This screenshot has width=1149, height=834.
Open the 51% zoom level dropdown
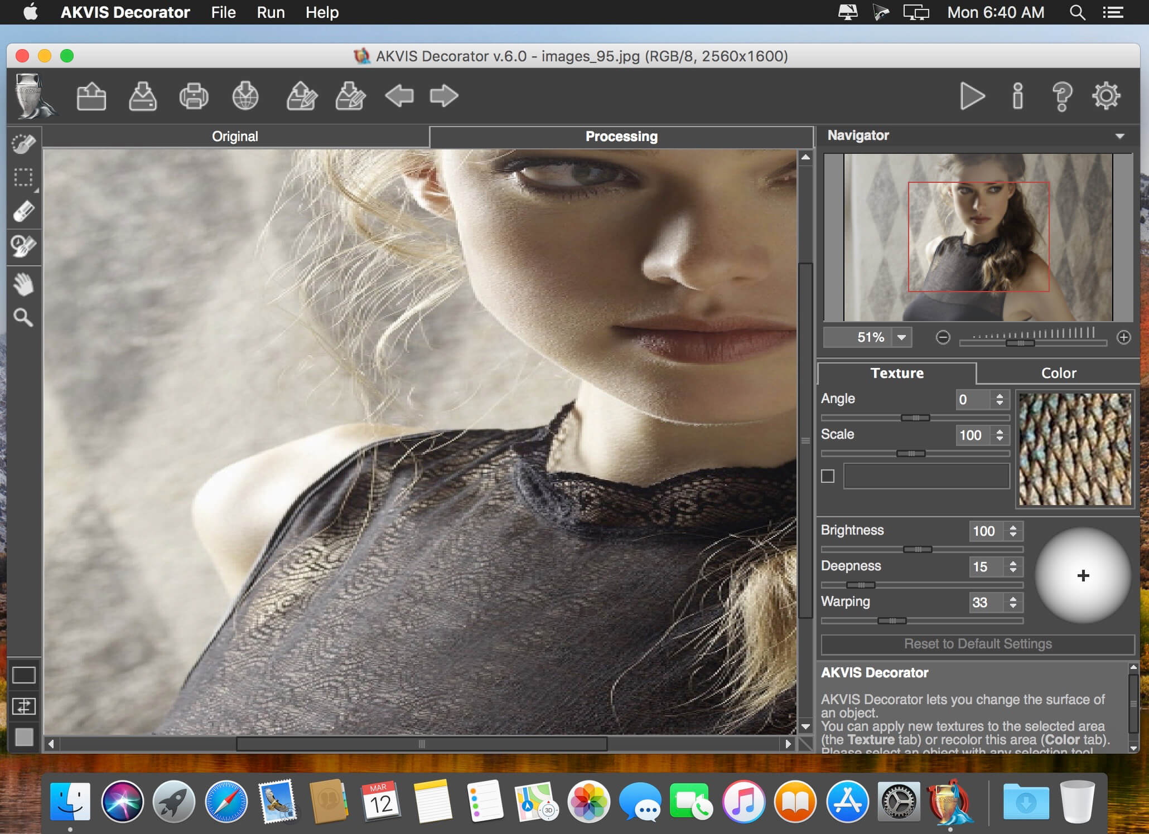click(x=901, y=337)
